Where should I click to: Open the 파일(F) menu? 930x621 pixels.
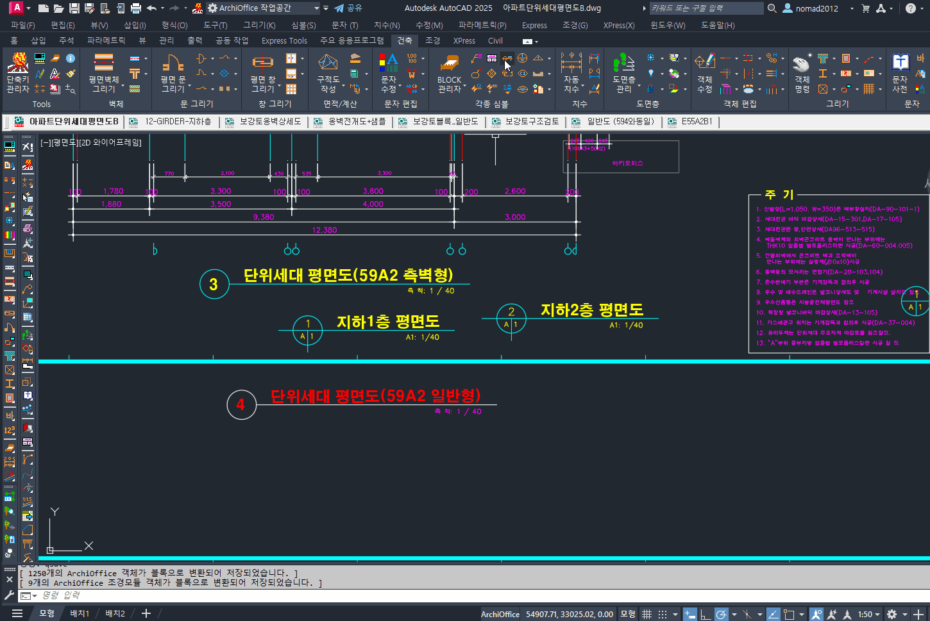(x=22, y=25)
